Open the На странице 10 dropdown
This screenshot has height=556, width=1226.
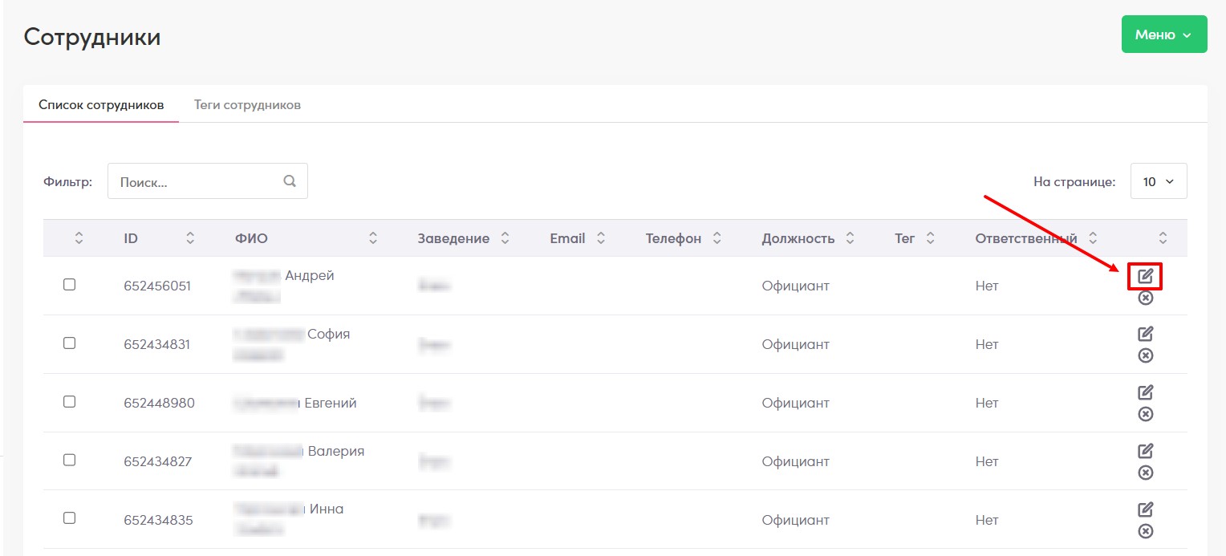pos(1159,181)
